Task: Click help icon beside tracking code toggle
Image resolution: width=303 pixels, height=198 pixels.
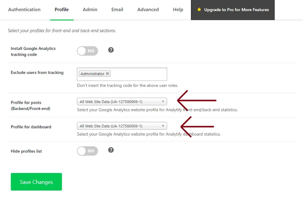Action: (111, 50)
